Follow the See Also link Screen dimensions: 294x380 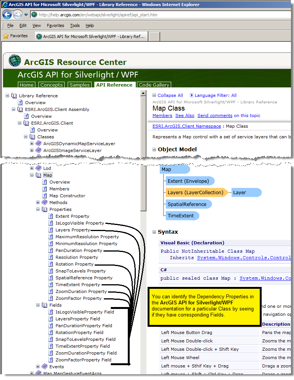coord(185,116)
